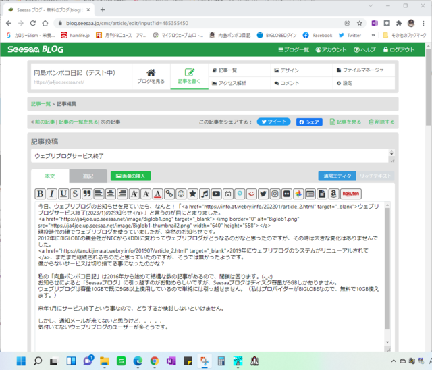Image resolution: width=432 pixels, height=370 pixels.
Task: Click the window-frame icon in the toolbar
Action: 310,194
